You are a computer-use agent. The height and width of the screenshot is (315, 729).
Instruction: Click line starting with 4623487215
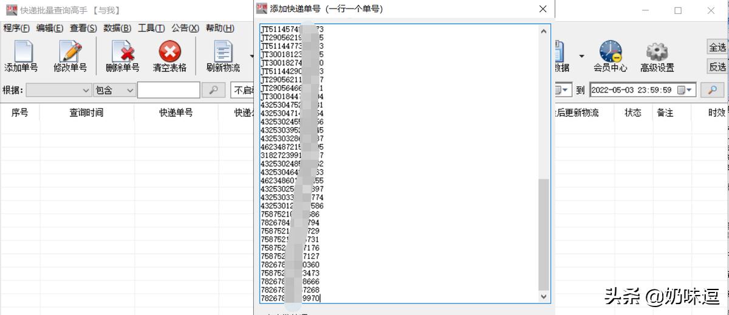point(292,147)
